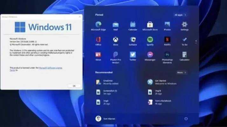The width and height of the screenshot is (227, 127).
Task: Click the power button in Start menu
Action: tap(186, 119)
